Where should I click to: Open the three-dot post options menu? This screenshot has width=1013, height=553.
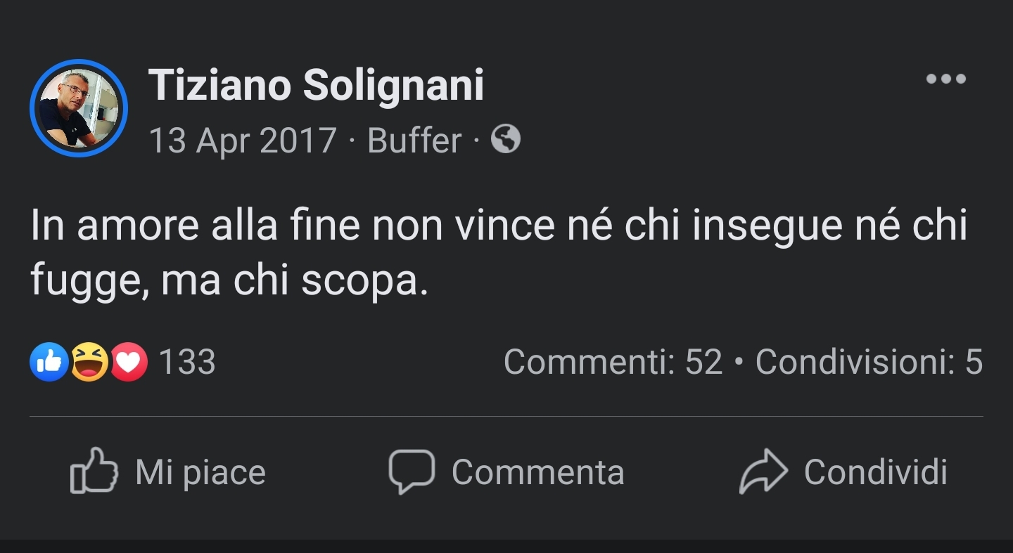click(x=945, y=79)
